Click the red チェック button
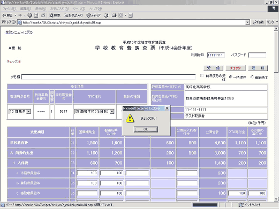The width and height of the screenshot is (279, 209). click(236, 68)
